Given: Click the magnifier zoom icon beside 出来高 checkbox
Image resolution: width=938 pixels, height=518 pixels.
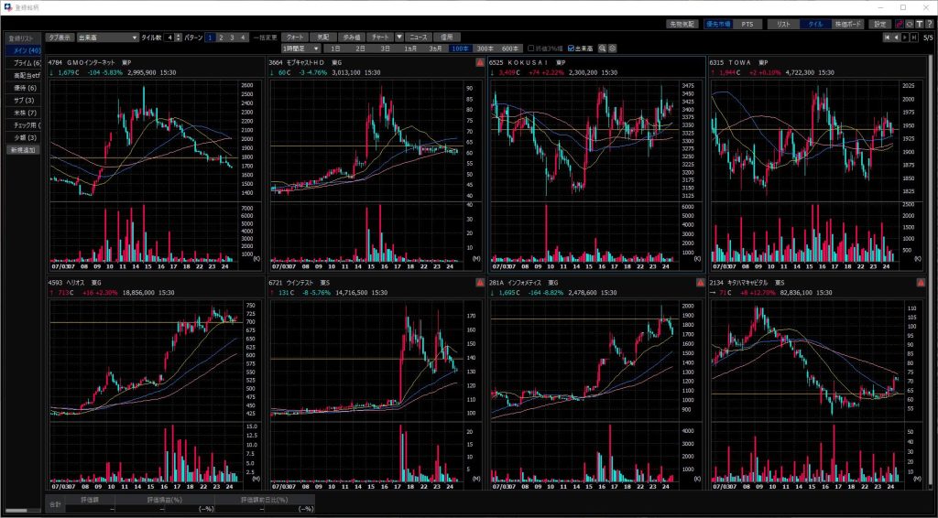Looking at the screenshot, I should [x=602, y=48].
